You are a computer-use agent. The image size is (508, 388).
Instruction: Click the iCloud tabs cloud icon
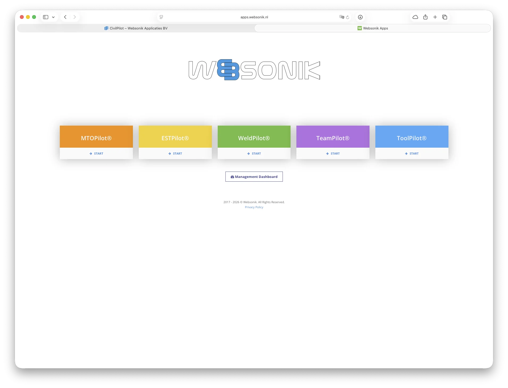click(415, 17)
